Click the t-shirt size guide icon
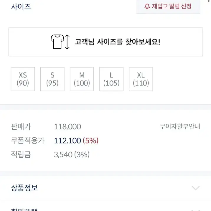This screenshot has height=211, width=211. pyautogui.click(x=57, y=42)
